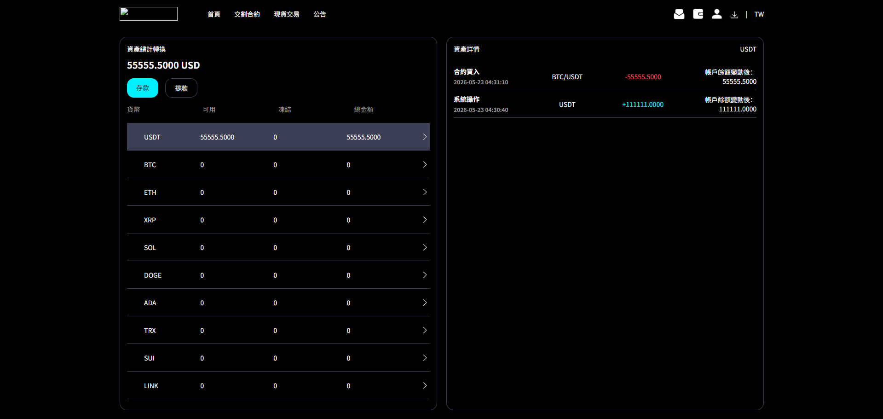
Task: Select the SUI currency label
Action: tap(149, 358)
